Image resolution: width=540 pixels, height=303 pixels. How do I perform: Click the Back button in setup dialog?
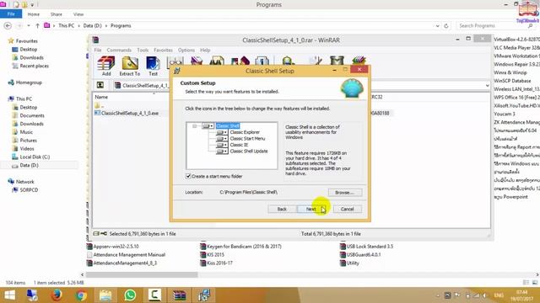(x=282, y=209)
